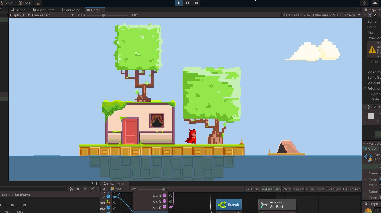Screen dimensions: 381x213
Task: Click the Graph variables code icon
Action: click(x=368, y=157)
